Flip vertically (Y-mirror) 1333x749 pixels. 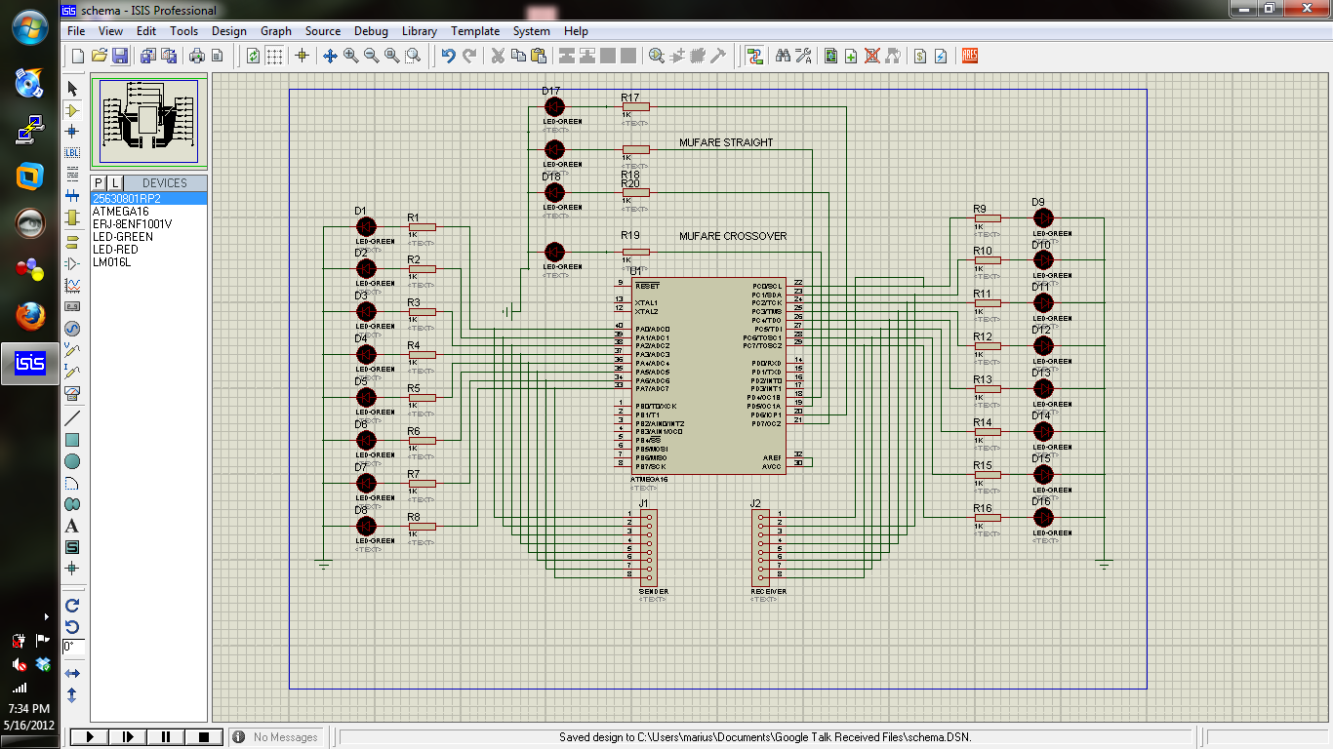72,694
